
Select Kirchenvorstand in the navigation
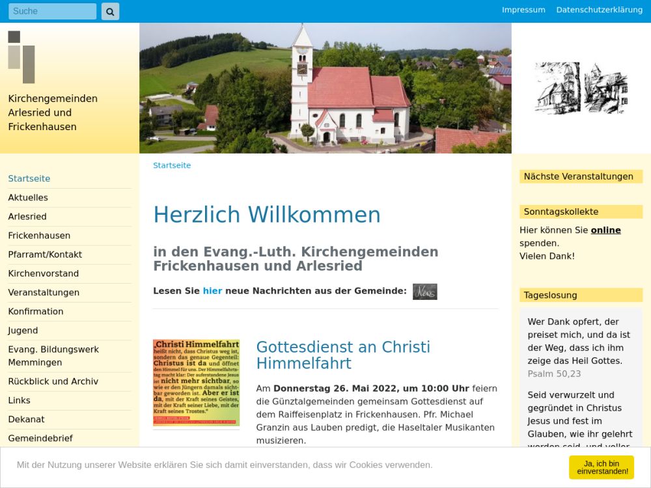pos(44,273)
